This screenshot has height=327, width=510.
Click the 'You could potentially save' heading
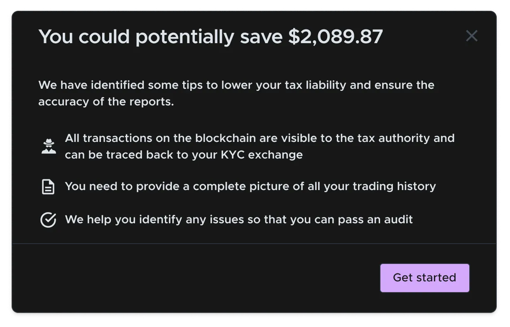pos(211,37)
